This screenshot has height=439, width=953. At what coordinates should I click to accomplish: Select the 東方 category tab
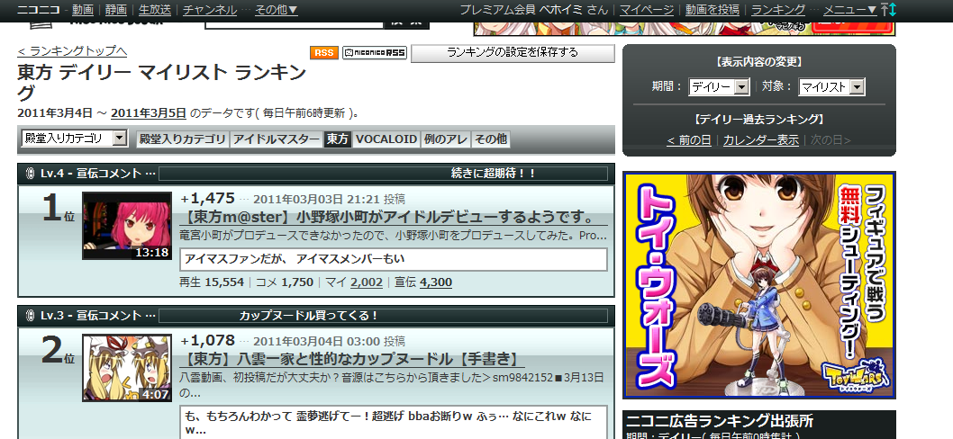tap(337, 139)
